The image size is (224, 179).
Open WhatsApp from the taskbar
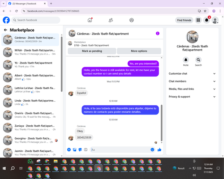(30, 162)
